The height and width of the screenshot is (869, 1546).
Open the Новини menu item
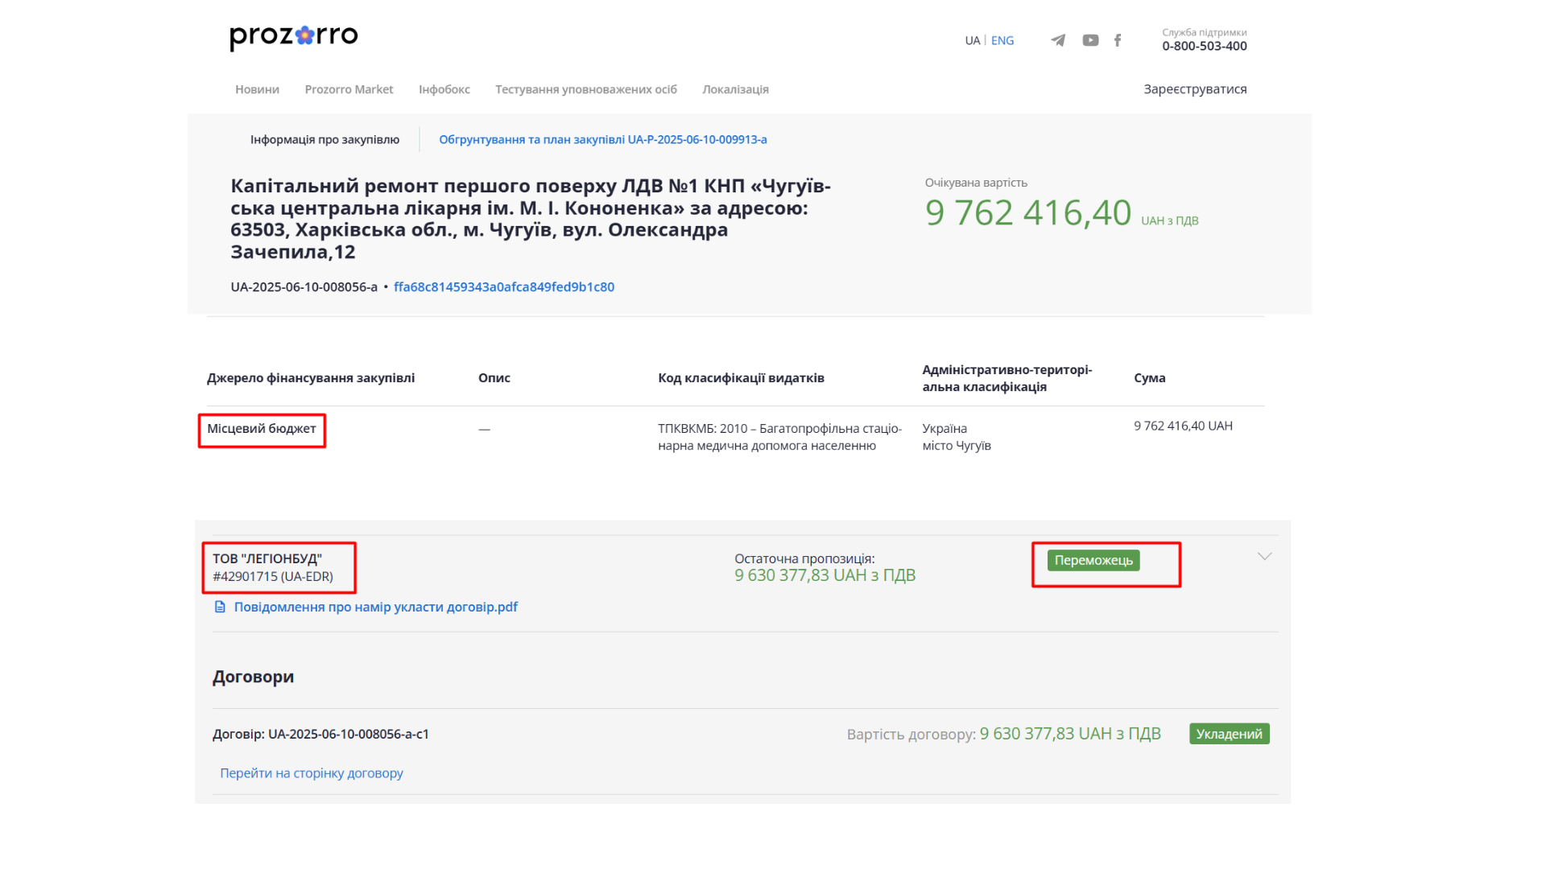click(257, 89)
